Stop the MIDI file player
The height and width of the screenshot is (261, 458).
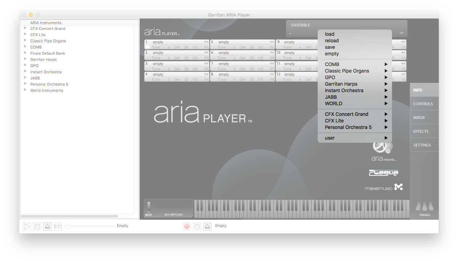pos(37,227)
